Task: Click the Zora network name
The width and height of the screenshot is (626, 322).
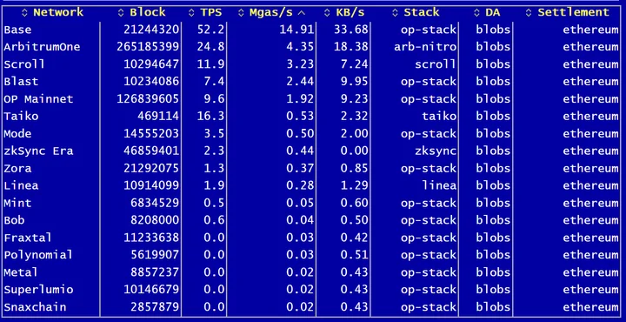Action: click(17, 168)
